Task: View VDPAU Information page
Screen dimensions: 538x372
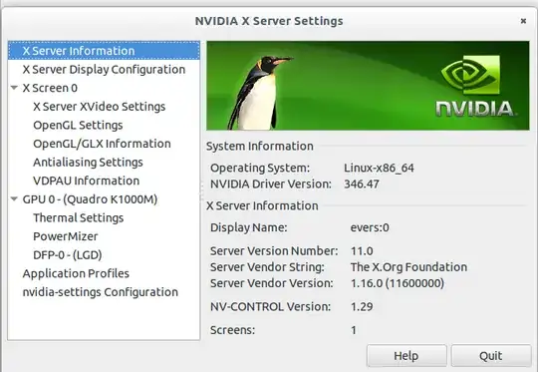Action: tap(86, 181)
